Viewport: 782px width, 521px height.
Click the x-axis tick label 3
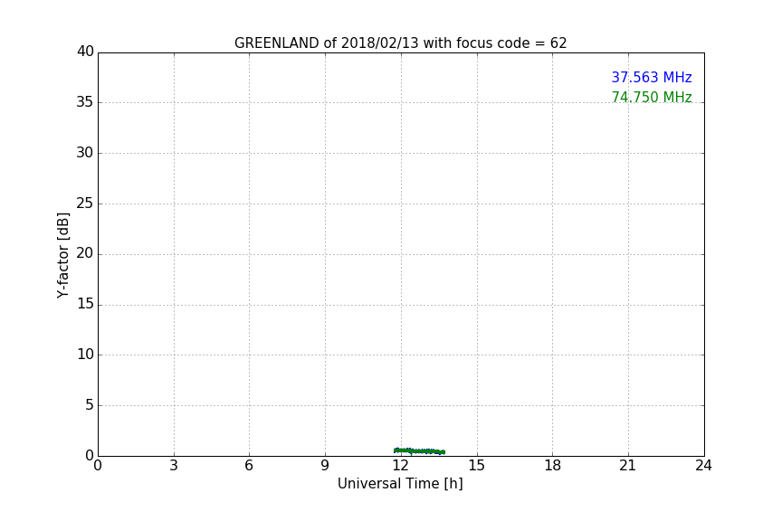coord(174,466)
